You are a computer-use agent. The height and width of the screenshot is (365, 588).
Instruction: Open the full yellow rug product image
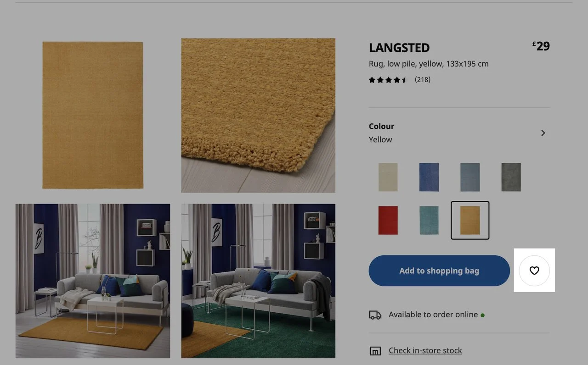point(93,115)
